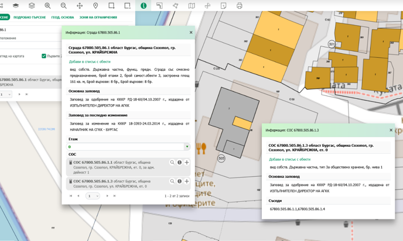The height and width of the screenshot is (241, 403).
Task: Select the green information tool
Action: pyautogui.click(x=144, y=6)
